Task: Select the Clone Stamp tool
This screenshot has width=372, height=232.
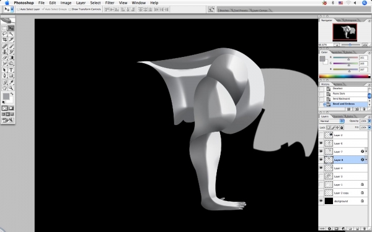Action: (4, 52)
